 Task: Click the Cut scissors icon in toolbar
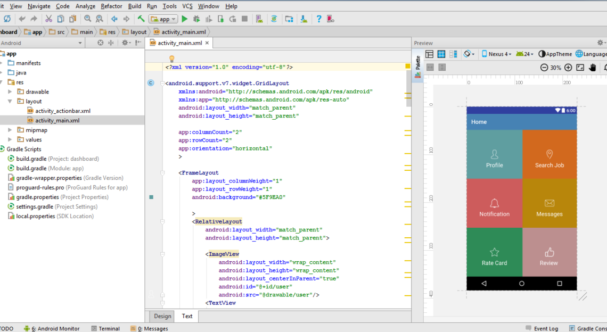point(48,19)
